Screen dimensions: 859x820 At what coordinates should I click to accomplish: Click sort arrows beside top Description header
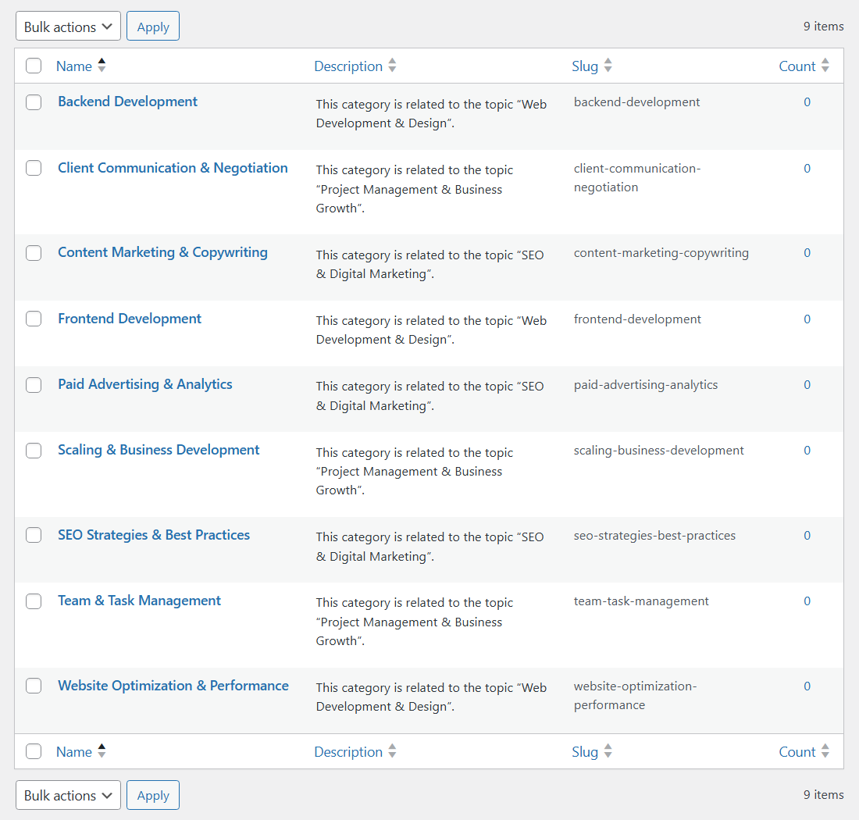tap(392, 66)
